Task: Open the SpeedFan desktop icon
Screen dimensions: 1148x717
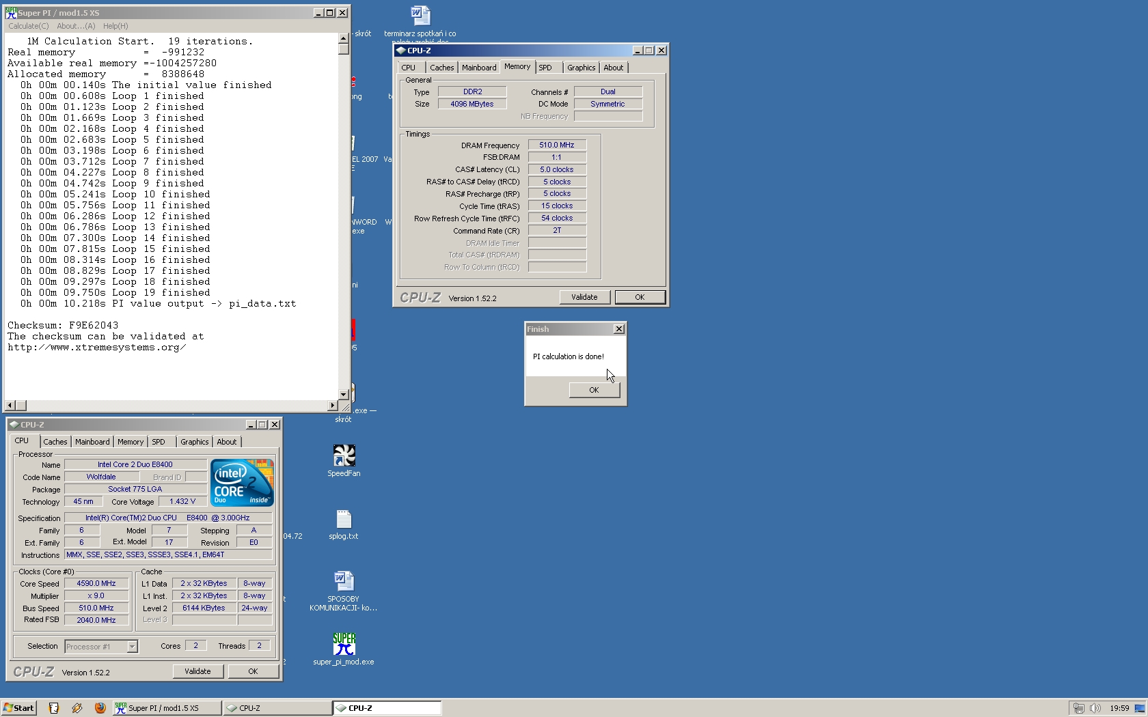Action: 344,456
